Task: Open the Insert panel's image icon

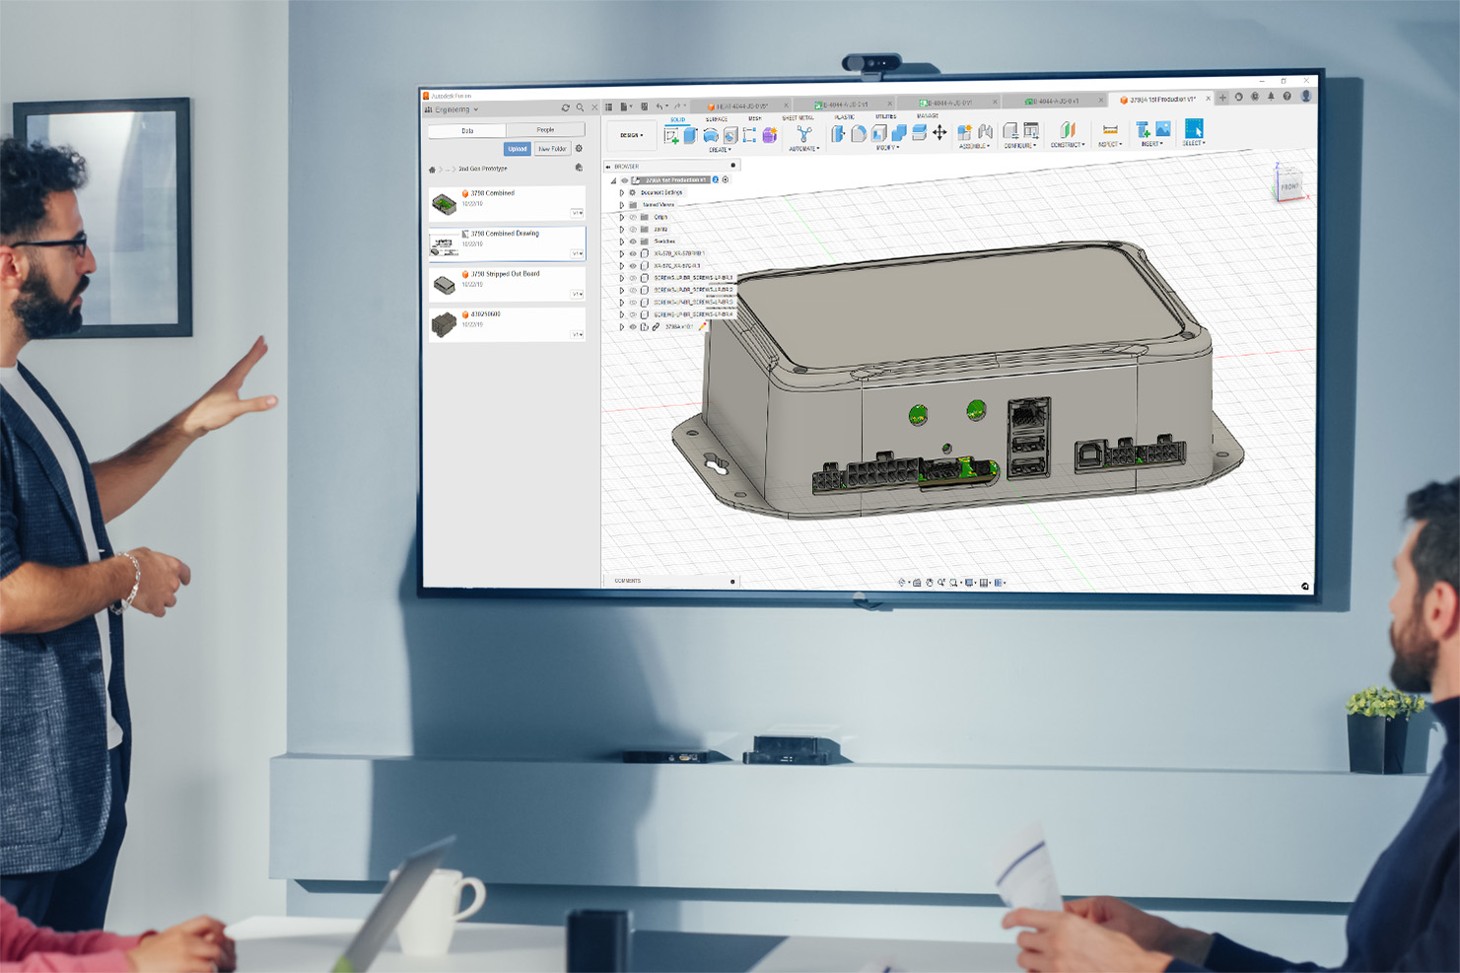Action: click(1163, 131)
